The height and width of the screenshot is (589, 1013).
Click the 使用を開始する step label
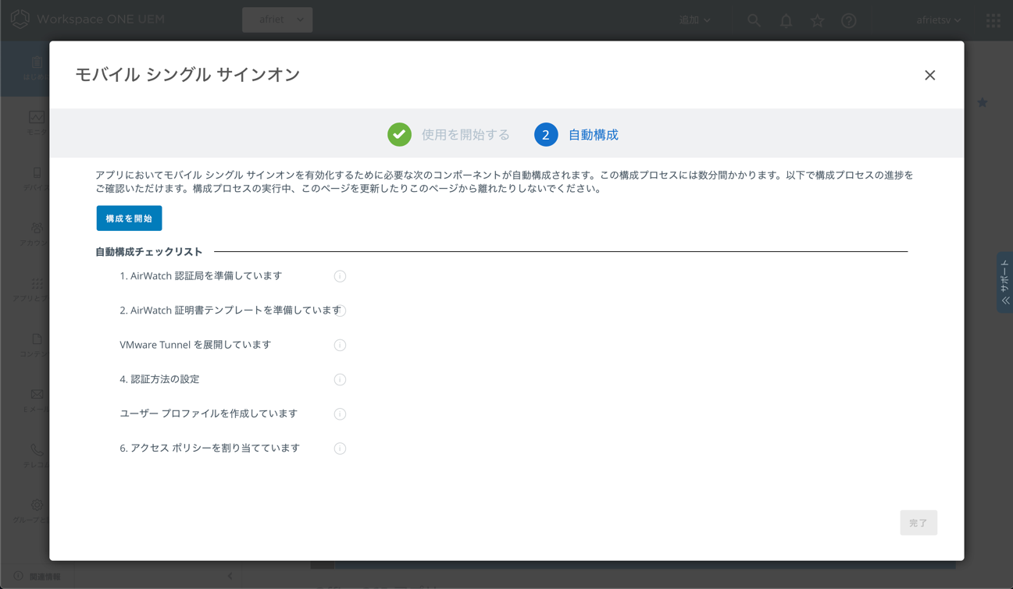click(465, 135)
